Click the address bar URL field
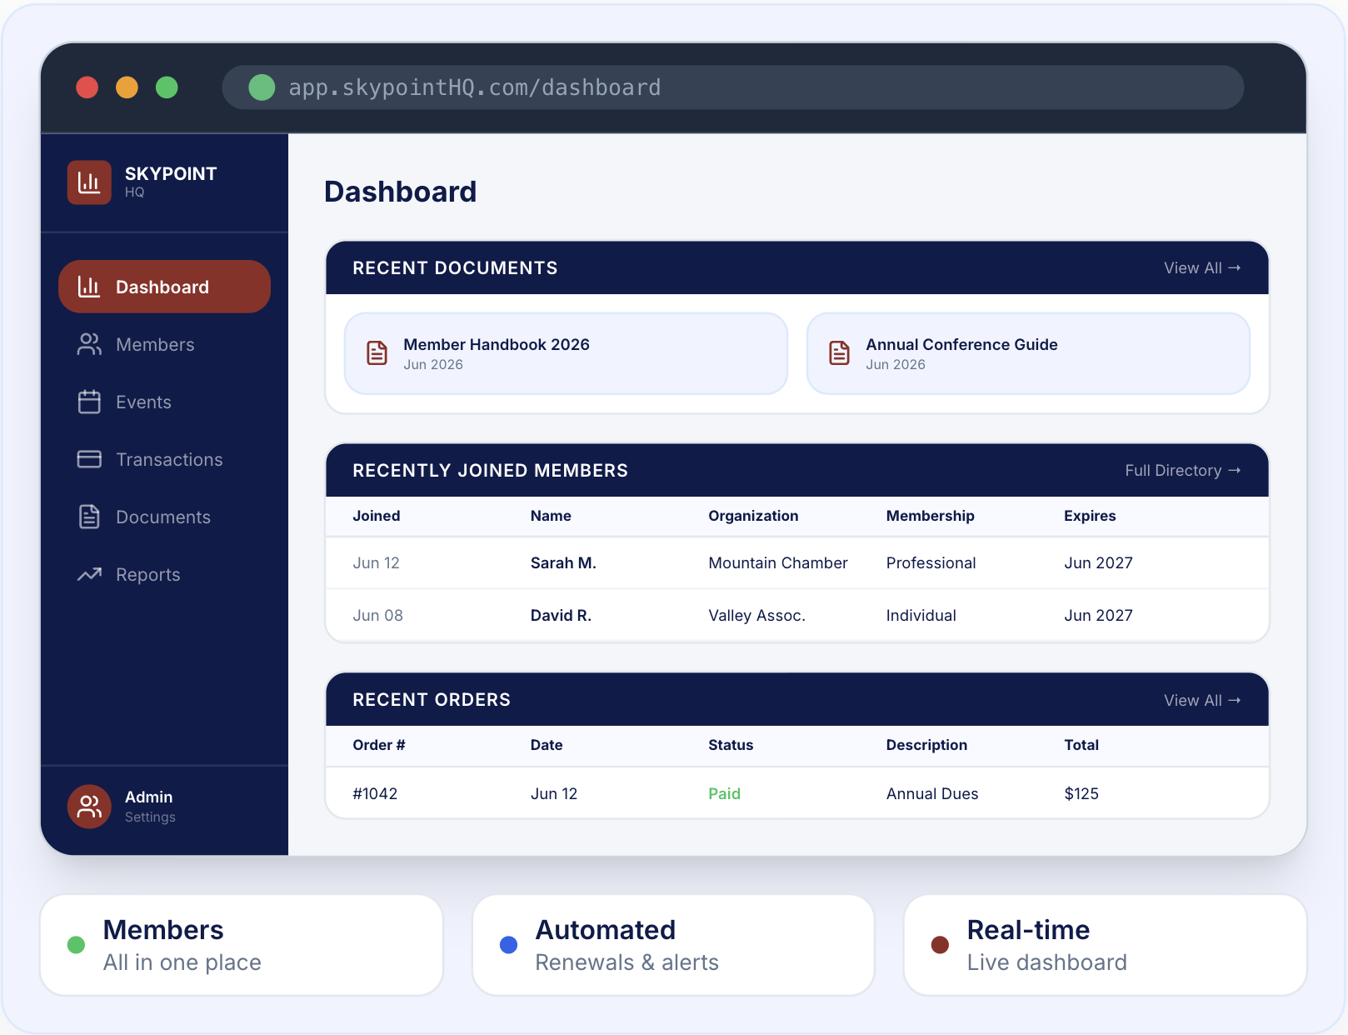 point(733,87)
